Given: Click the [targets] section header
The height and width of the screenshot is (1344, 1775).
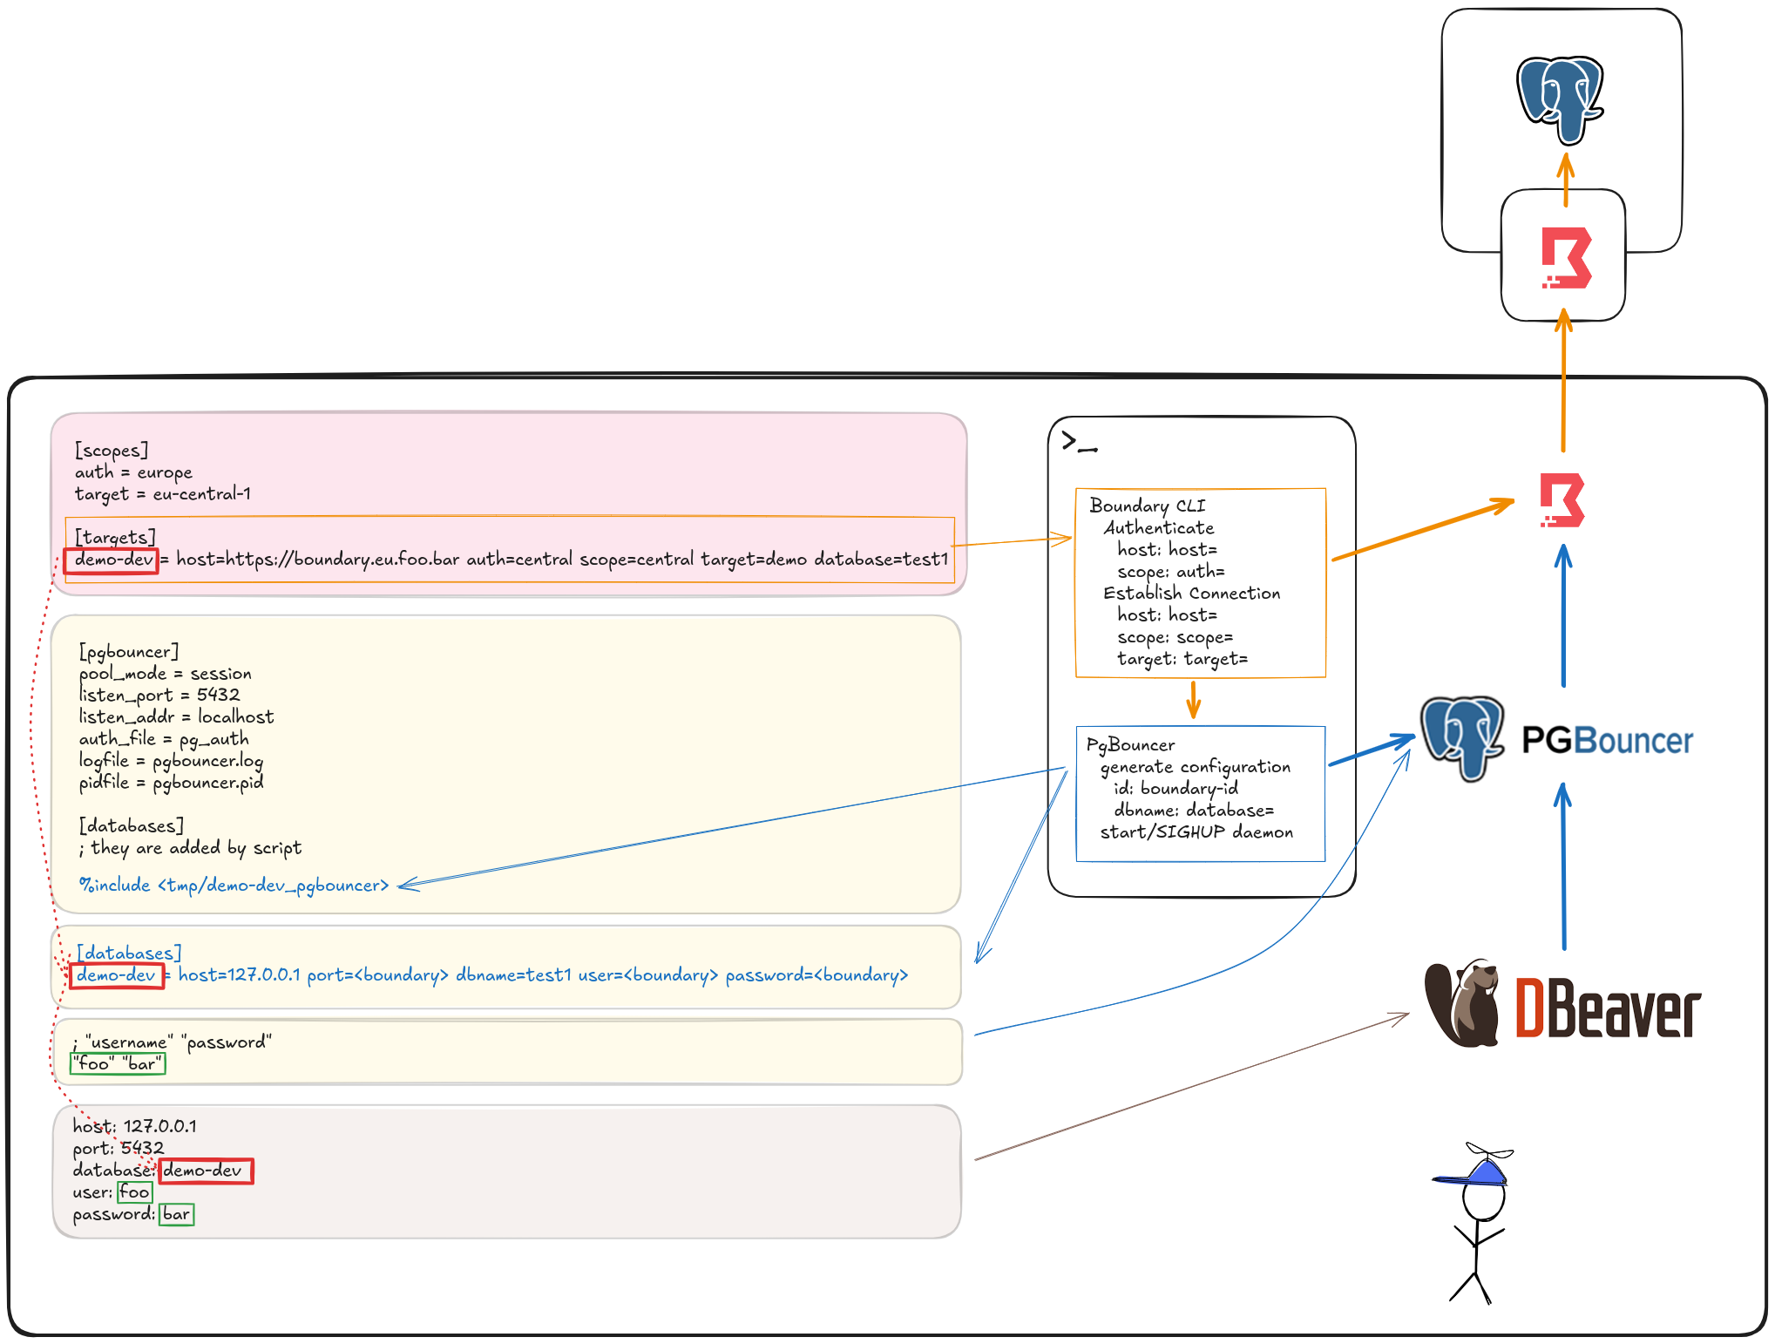Looking at the screenshot, I should 115,537.
